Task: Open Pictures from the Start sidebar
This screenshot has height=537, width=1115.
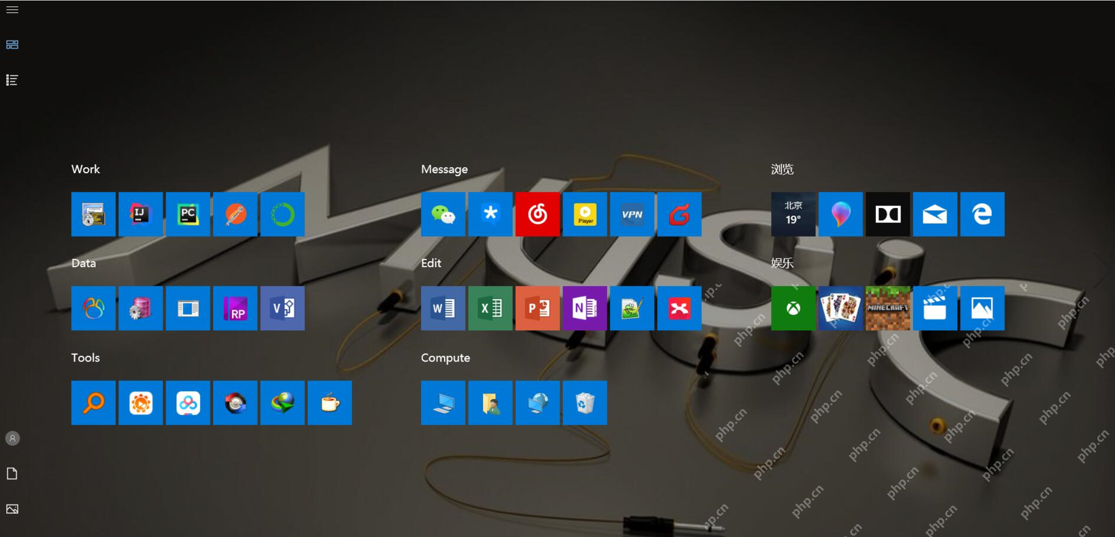Action: point(12,509)
